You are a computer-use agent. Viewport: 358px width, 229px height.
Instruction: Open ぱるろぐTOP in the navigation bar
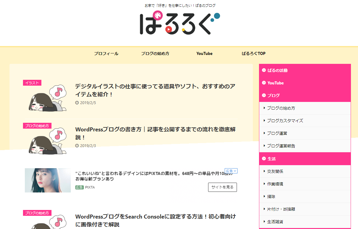click(253, 53)
